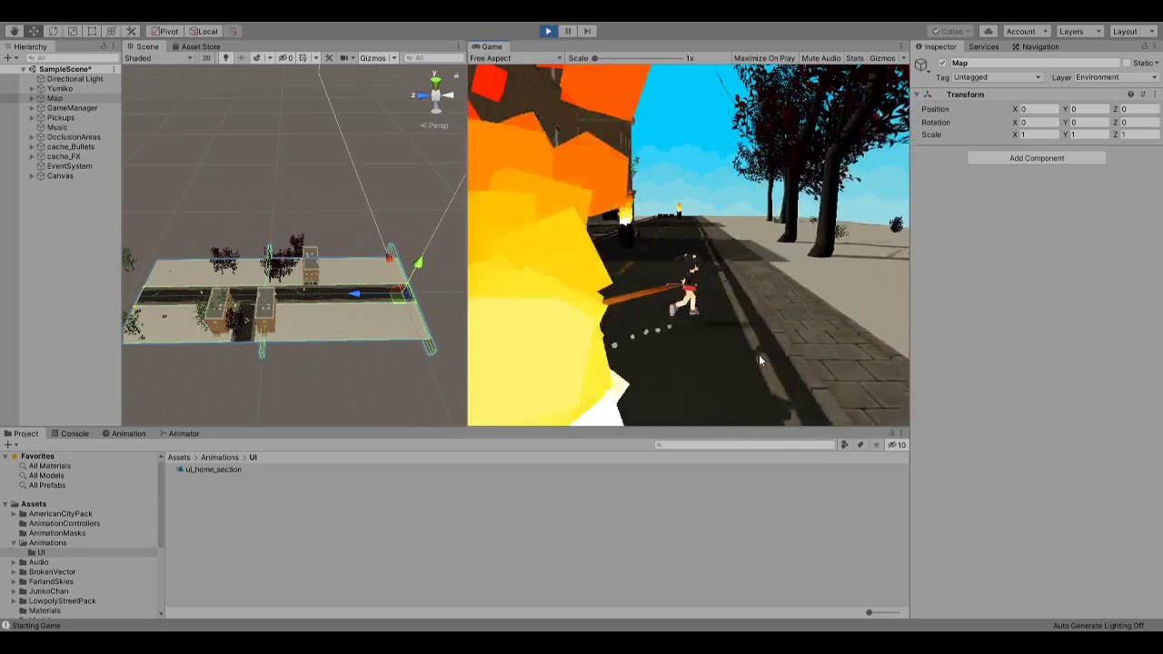
Task: Select the Rotate tool
Action: click(x=53, y=31)
